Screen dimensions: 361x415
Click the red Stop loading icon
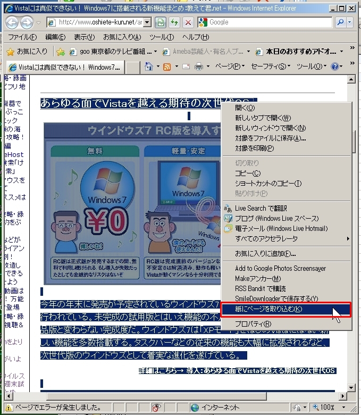[x=188, y=22]
